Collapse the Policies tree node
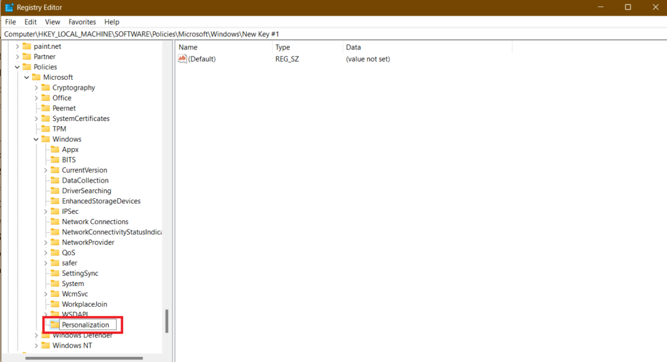This screenshot has width=667, height=362. 18,67
